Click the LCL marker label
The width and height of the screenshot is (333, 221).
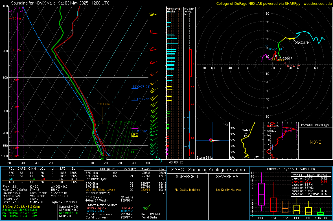134,152
